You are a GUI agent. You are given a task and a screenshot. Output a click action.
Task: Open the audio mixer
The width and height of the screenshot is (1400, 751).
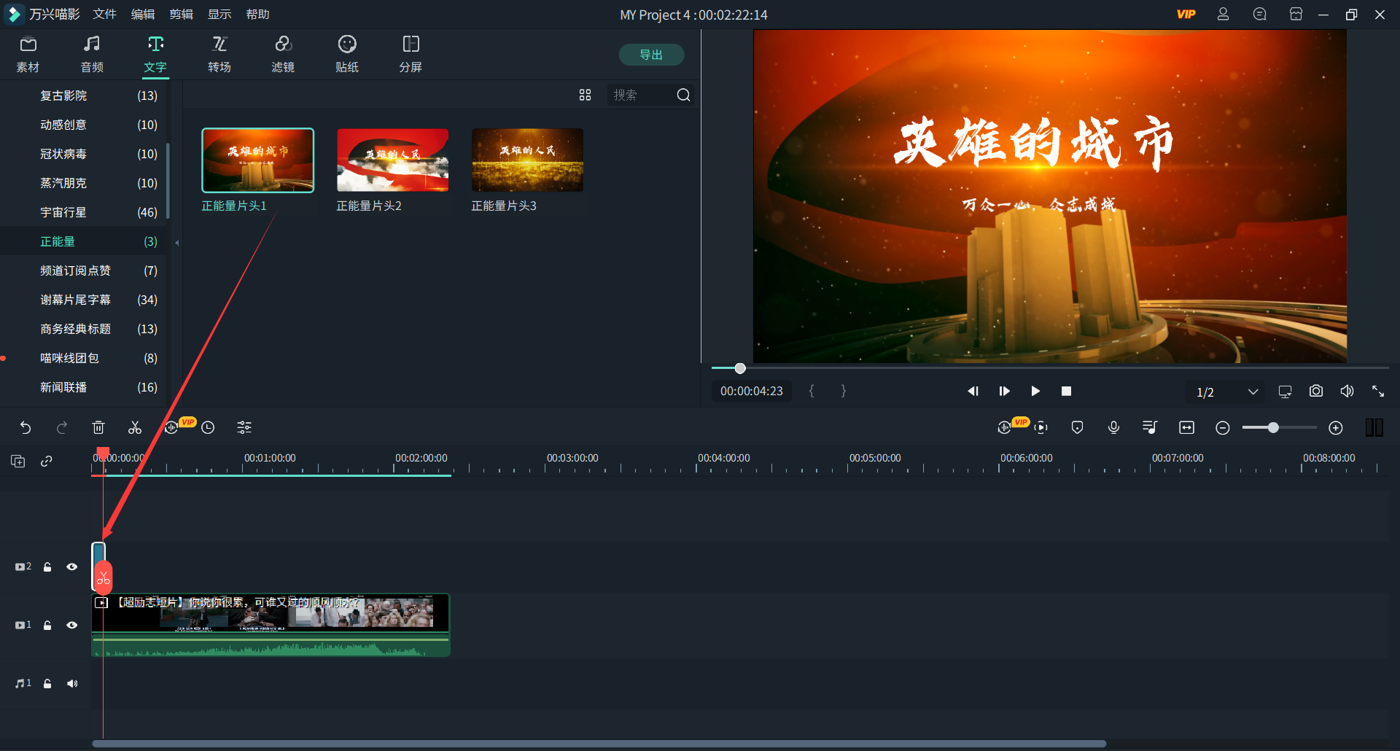[1150, 427]
